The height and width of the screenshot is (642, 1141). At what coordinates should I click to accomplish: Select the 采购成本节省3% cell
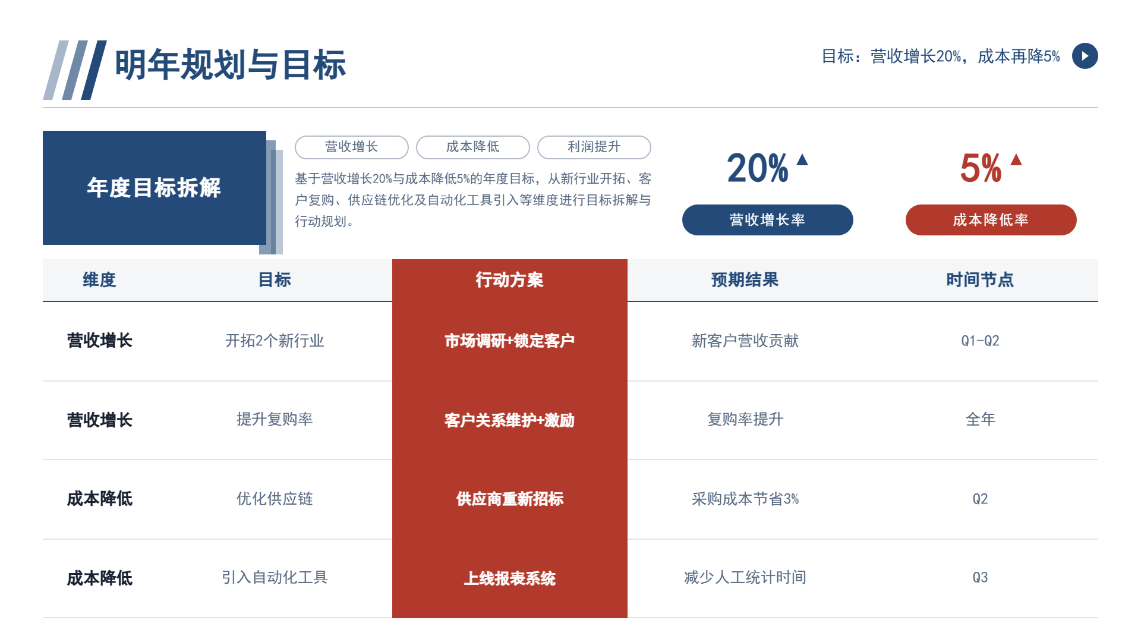[745, 499]
